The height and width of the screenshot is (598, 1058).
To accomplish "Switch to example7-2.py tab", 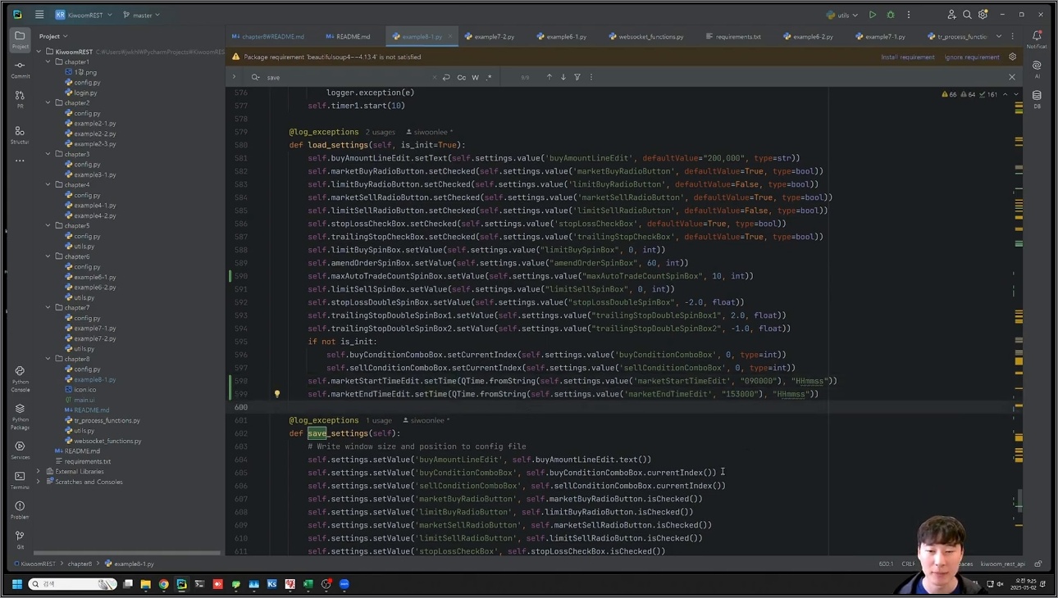I will 490,36.
